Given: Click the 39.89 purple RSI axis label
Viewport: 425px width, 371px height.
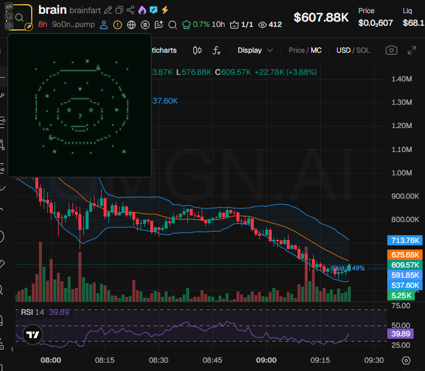Looking at the screenshot, I should click(x=400, y=334).
